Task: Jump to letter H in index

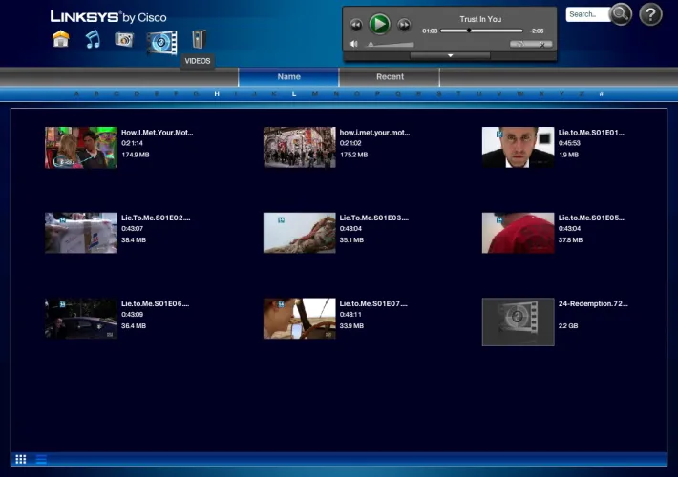Action: [217, 93]
